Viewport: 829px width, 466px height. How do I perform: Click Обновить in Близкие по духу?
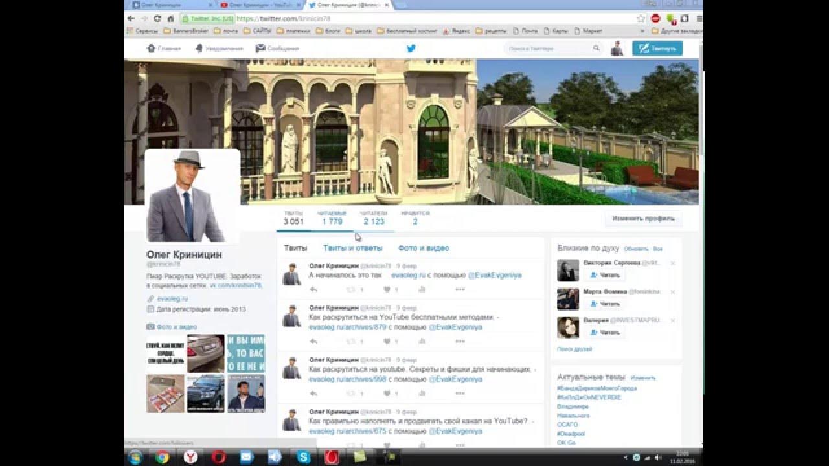[636, 249]
